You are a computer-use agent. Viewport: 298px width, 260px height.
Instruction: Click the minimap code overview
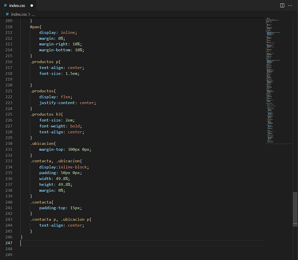(279, 81)
